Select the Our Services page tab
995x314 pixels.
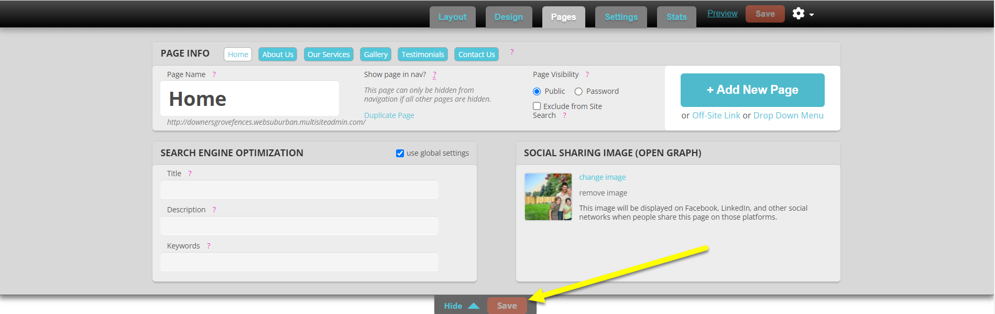pyautogui.click(x=329, y=55)
